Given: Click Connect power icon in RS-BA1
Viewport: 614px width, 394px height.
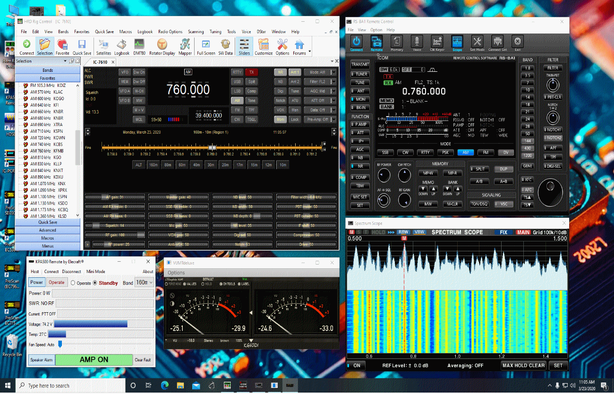Looking at the screenshot, I should pos(357,43).
